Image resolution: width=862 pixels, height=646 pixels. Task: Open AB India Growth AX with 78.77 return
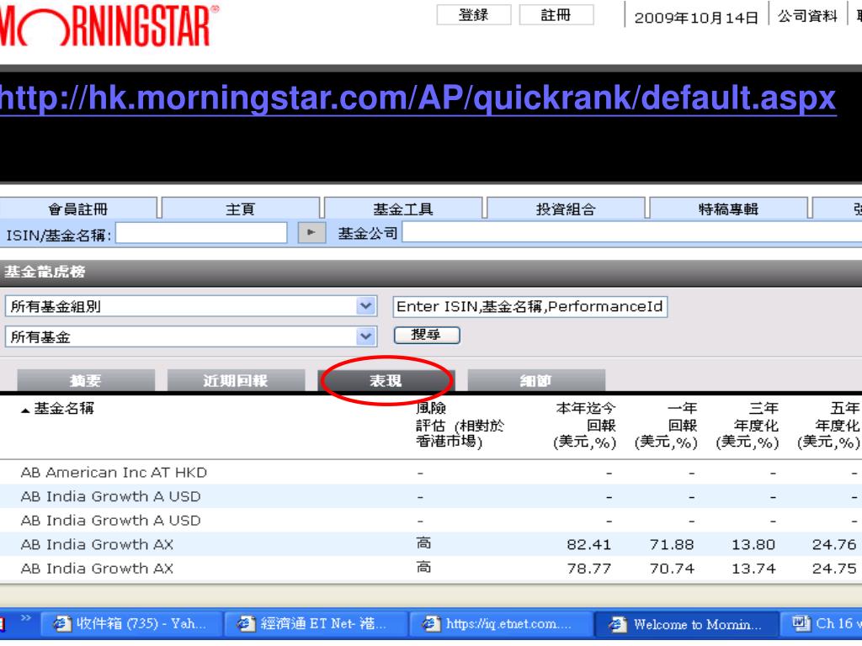(x=97, y=569)
